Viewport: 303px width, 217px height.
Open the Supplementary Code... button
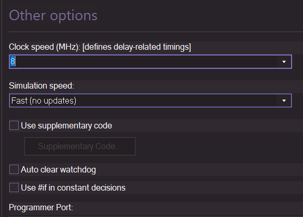pyautogui.click(x=80, y=146)
